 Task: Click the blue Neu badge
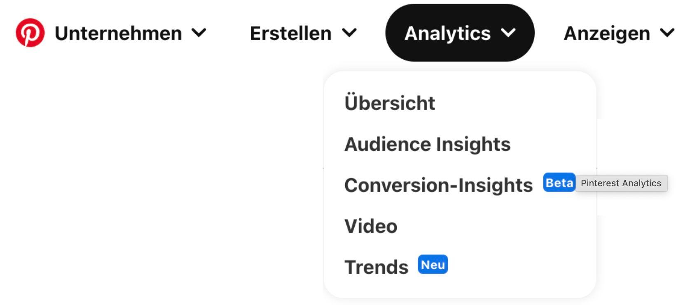pos(433,265)
